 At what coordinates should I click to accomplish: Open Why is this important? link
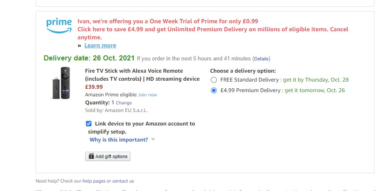pyautogui.click(x=119, y=139)
